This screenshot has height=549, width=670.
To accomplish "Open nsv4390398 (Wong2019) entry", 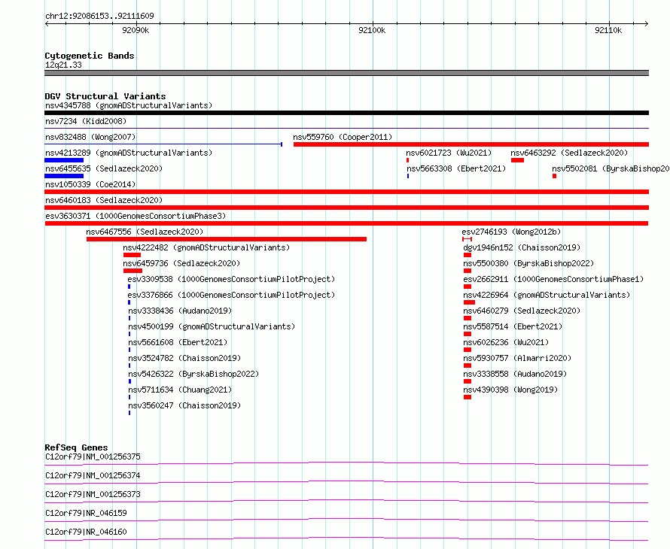I will tap(510, 390).
